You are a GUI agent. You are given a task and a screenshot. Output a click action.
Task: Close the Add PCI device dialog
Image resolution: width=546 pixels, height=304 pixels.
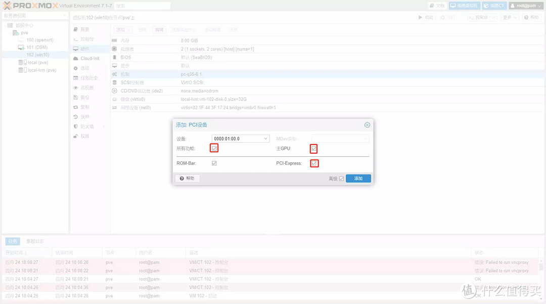coord(367,124)
